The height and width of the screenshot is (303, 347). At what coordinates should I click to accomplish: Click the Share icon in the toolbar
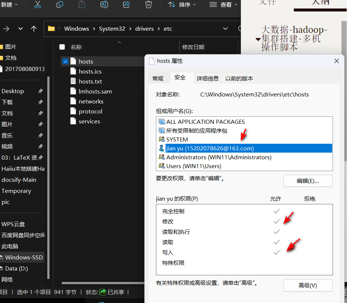click(x=126, y=5)
